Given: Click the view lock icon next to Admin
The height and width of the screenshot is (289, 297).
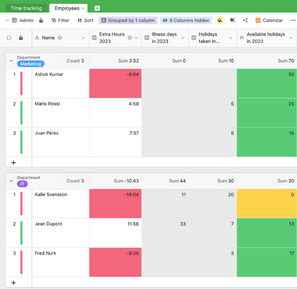Looking at the screenshot, I should click(x=41, y=20).
